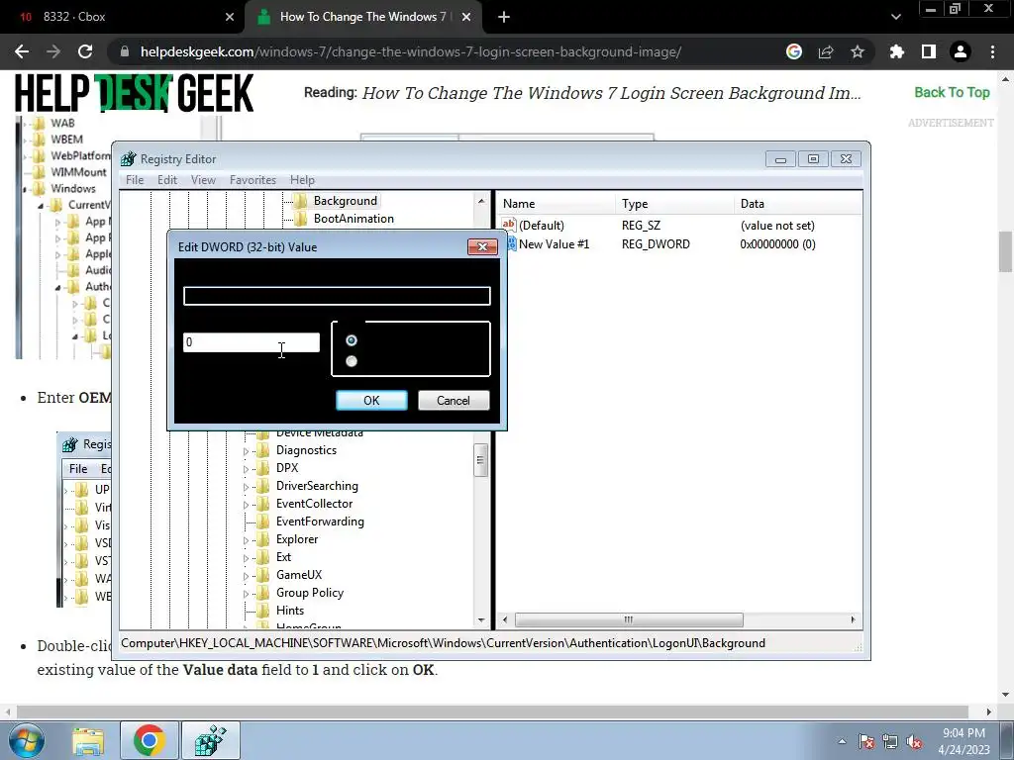View site info via the lock icon
This screenshot has height=760, width=1014.
pyautogui.click(x=125, y=51)
